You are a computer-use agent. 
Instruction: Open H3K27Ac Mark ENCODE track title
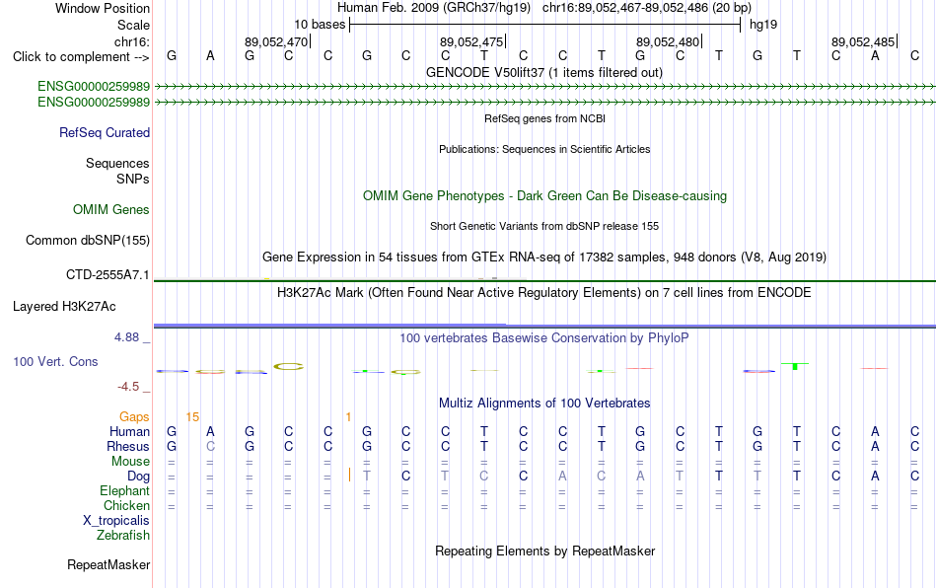(x=543, y=293)
